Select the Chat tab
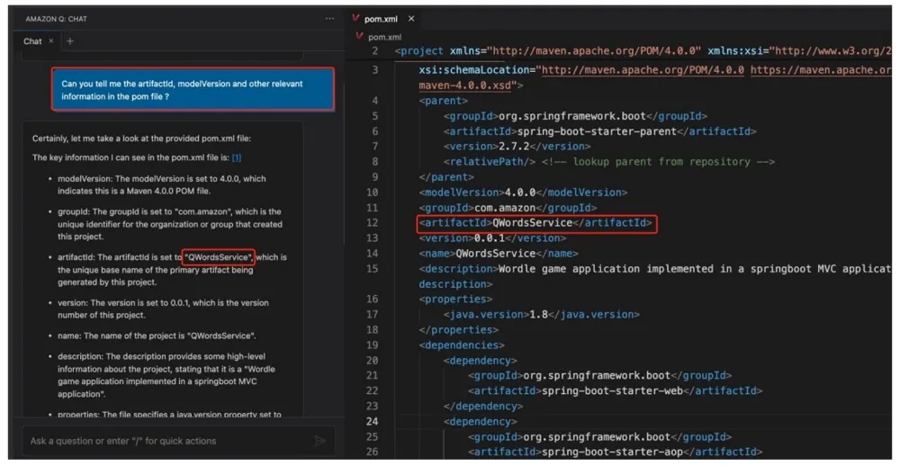 (x=32, y=41)
